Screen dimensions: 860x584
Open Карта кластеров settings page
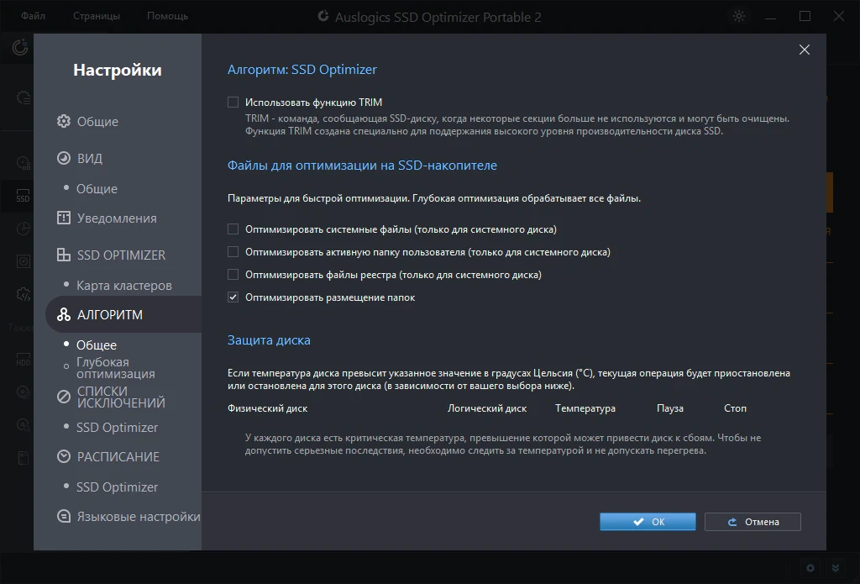(124, 286)
